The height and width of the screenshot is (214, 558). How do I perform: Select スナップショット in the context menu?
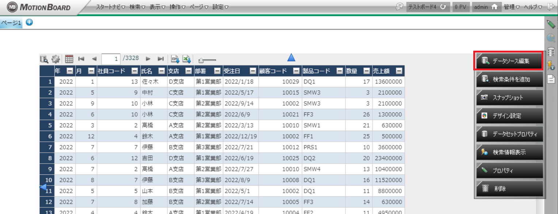(509, 97)
